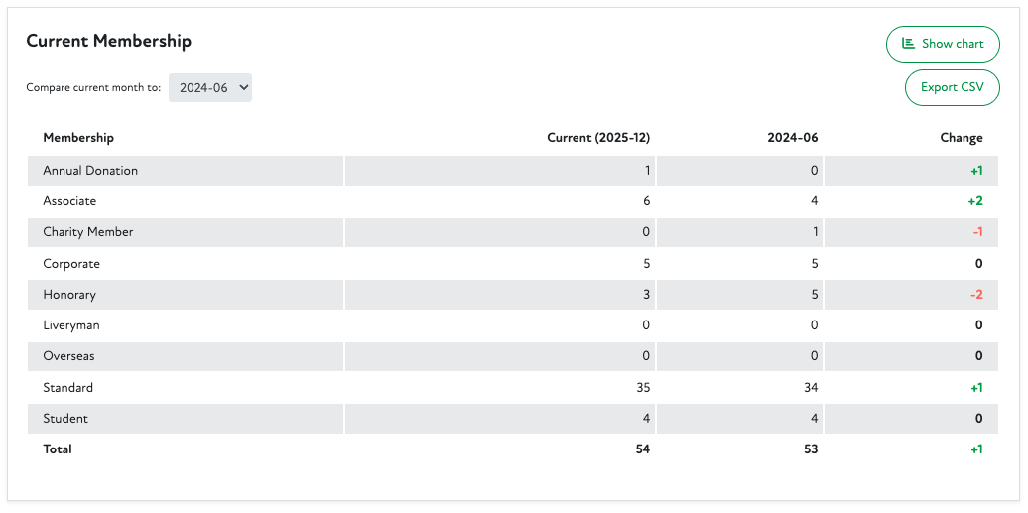Click the Student membership row
This screenshot has height=513, width=1028.
coord(65,419)
